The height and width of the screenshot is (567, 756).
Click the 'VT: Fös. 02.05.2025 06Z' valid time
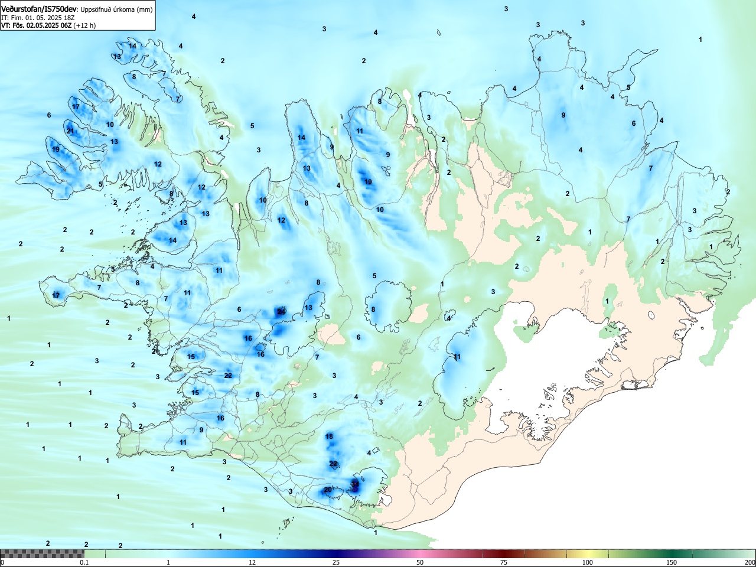pyautogui.click(x=37, y=25)
